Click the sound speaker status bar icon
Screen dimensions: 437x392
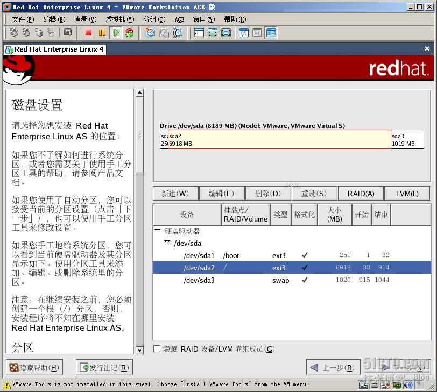tap(408, 386)
